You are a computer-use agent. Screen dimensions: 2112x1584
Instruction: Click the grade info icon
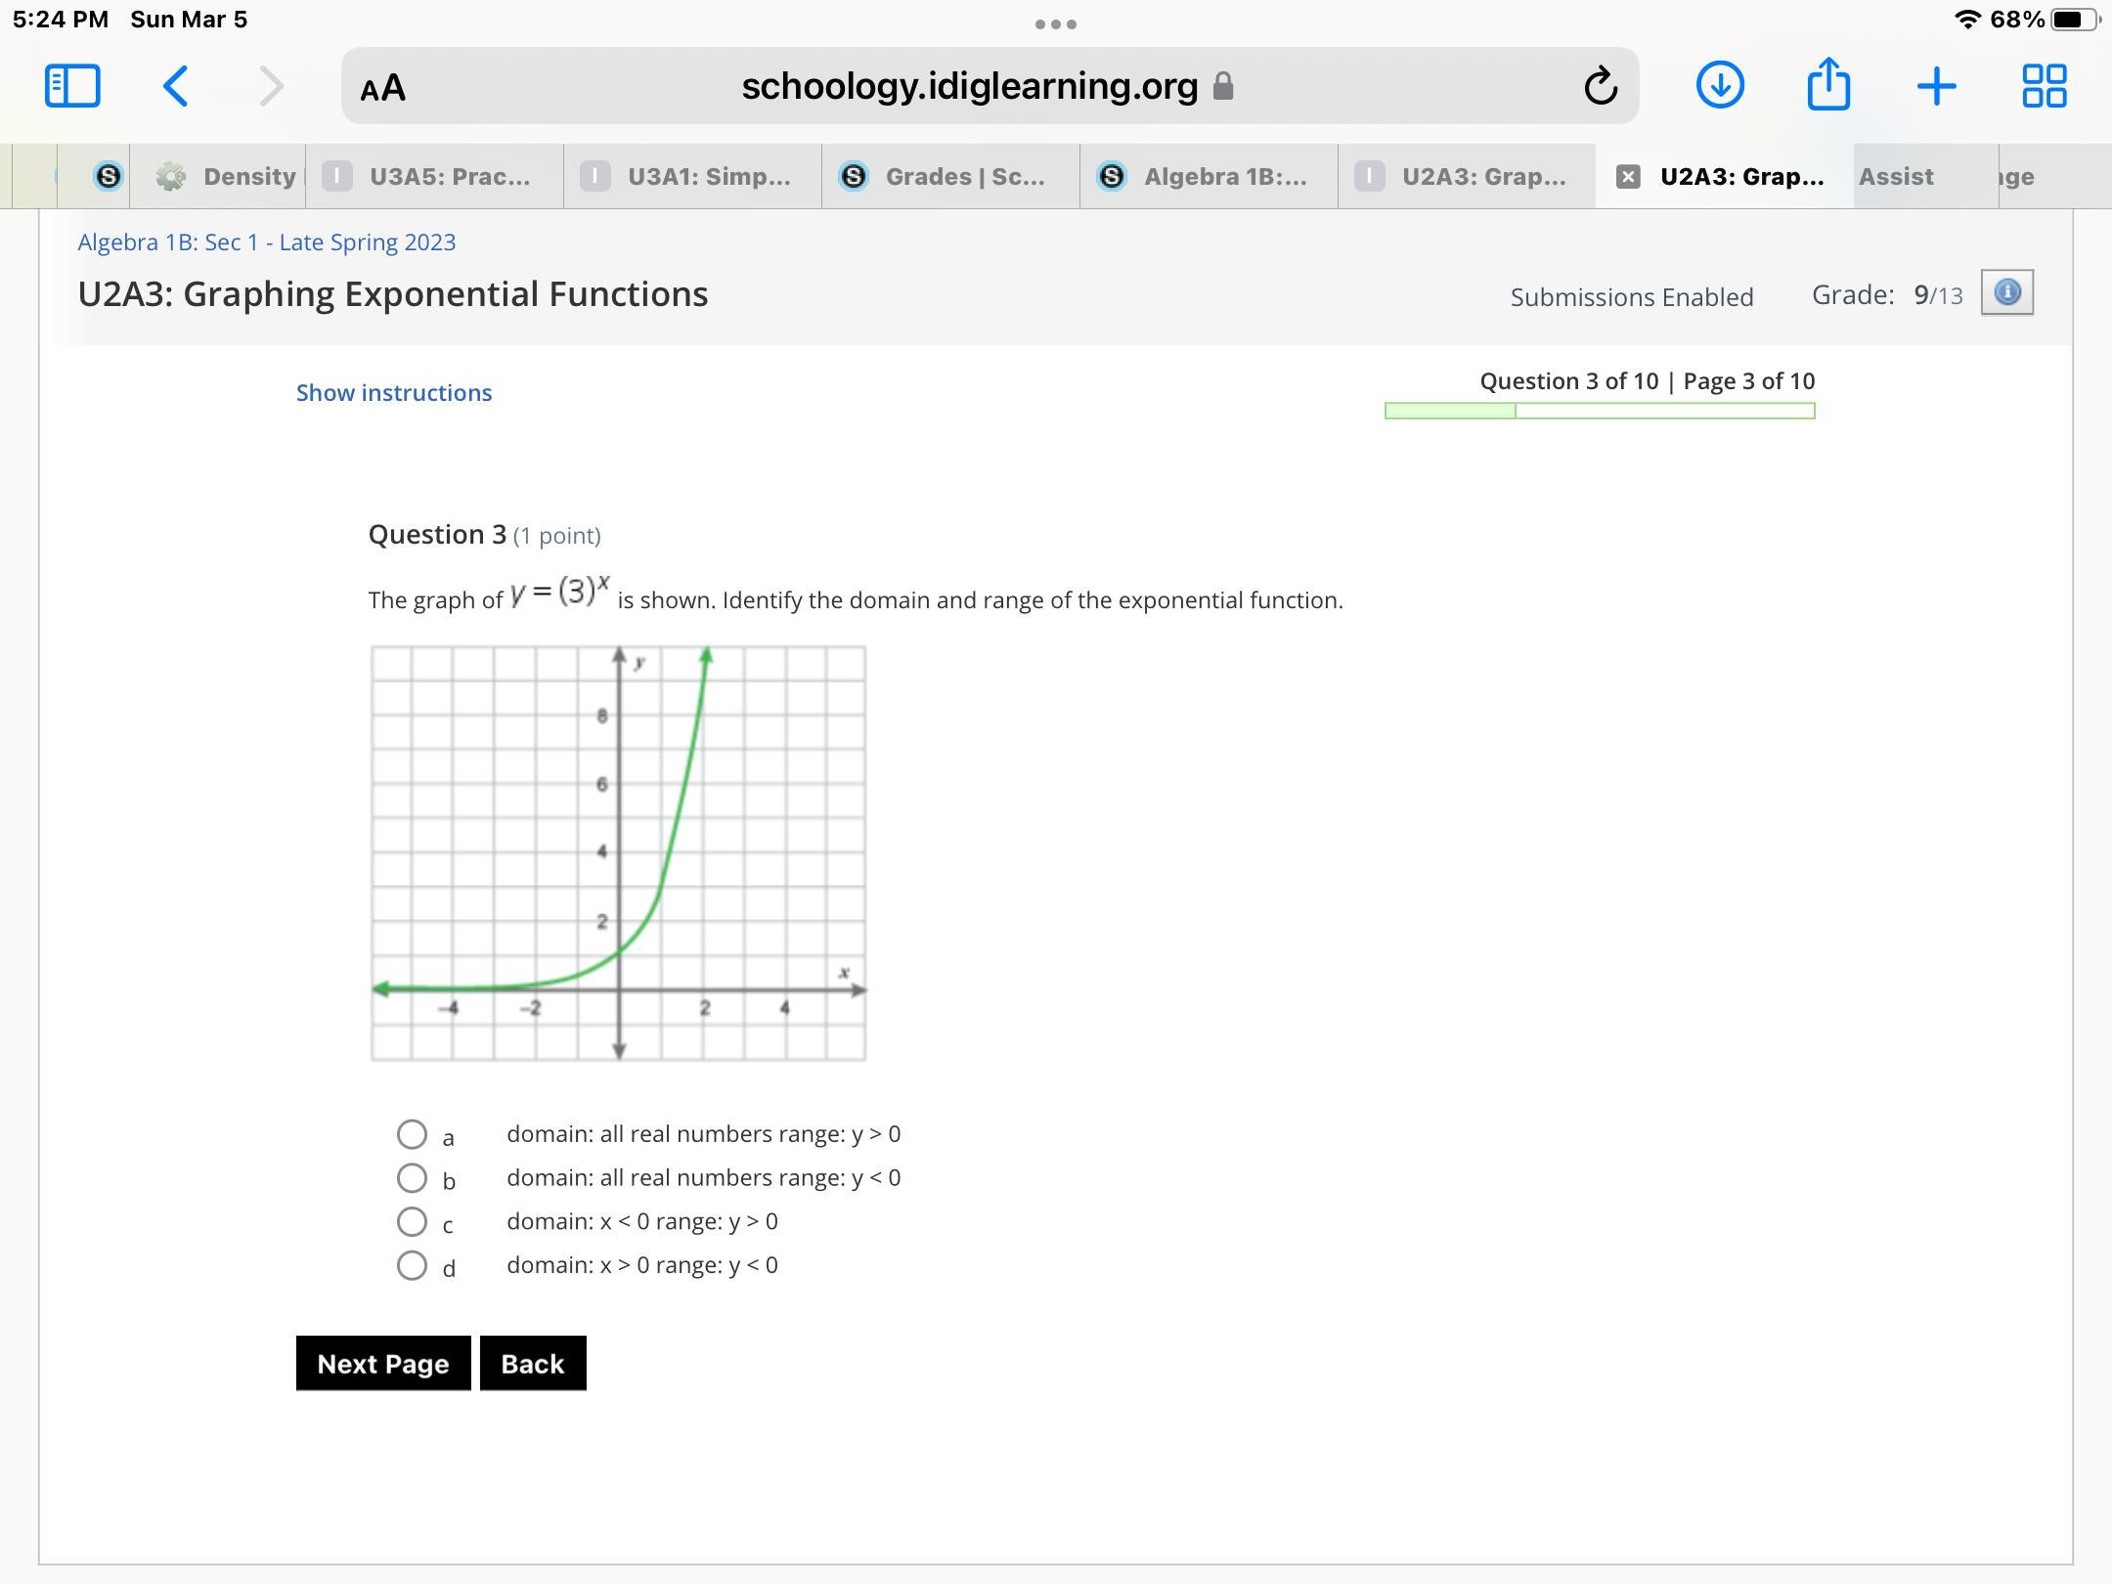pyautogui.click(x=2006, y=292)
